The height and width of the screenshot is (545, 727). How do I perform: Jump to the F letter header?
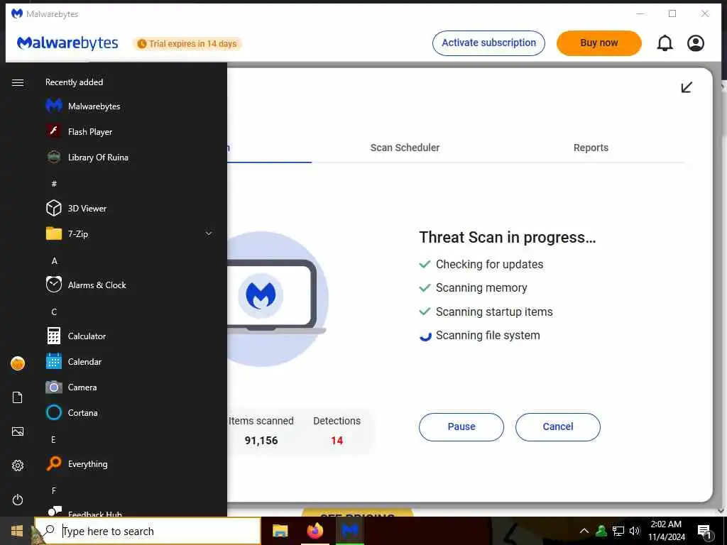pyautogui.click(x=53, y=490)
